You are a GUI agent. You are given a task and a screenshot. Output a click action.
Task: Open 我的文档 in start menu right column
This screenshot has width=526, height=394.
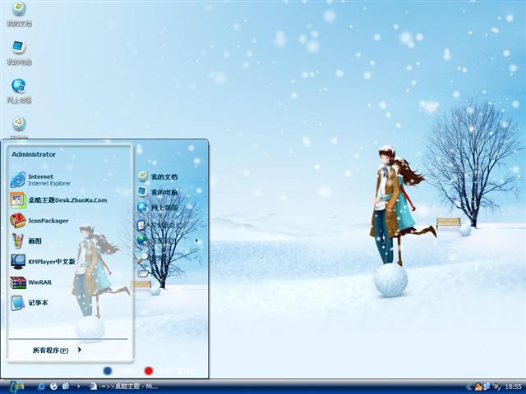(158, 176)
